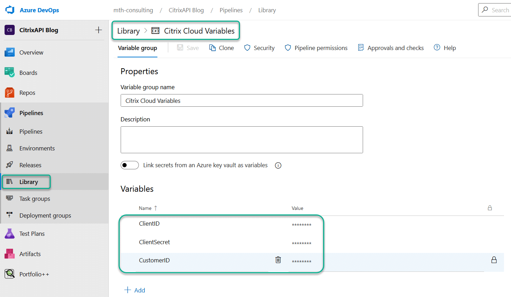The height and width of the screenshot is (297, 511).
Task: Click the Azure DevOps logo icon
Action: pyautogui.click(x=10, y=10)
